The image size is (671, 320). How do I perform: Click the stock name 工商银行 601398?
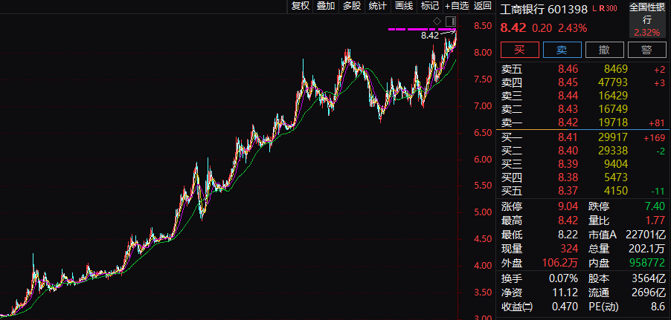(544, 8)
